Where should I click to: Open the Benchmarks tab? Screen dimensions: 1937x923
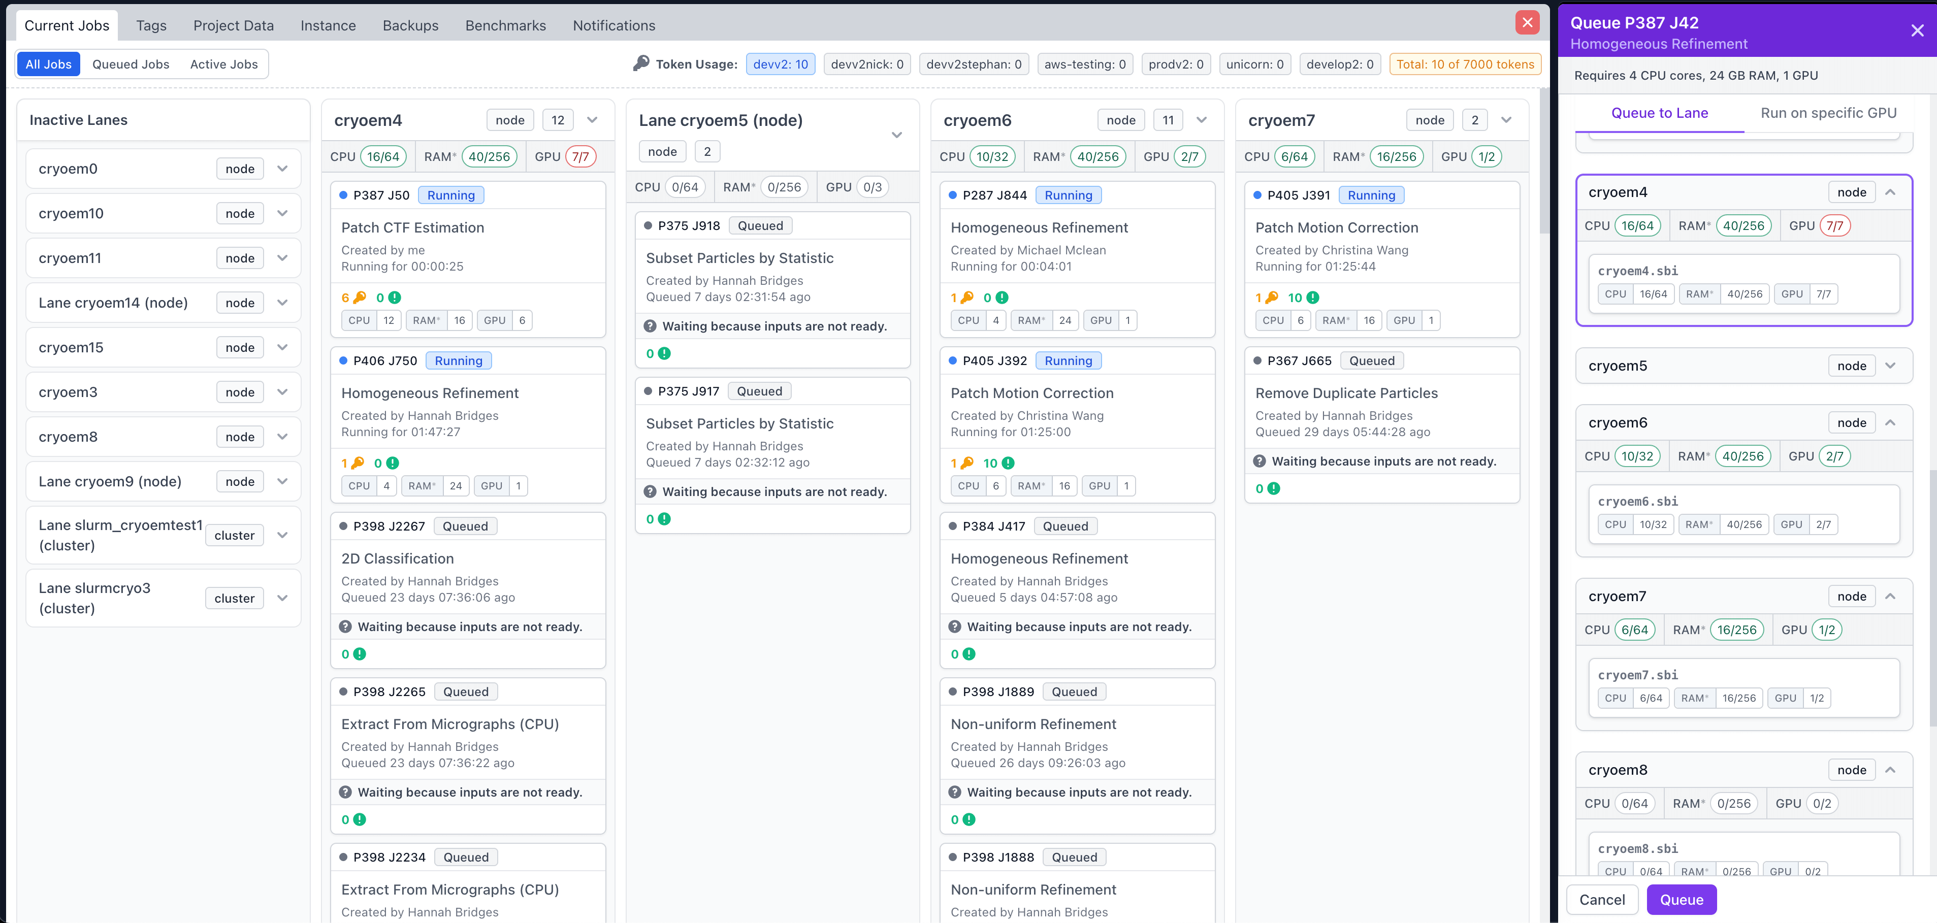(x=505, y=25)
